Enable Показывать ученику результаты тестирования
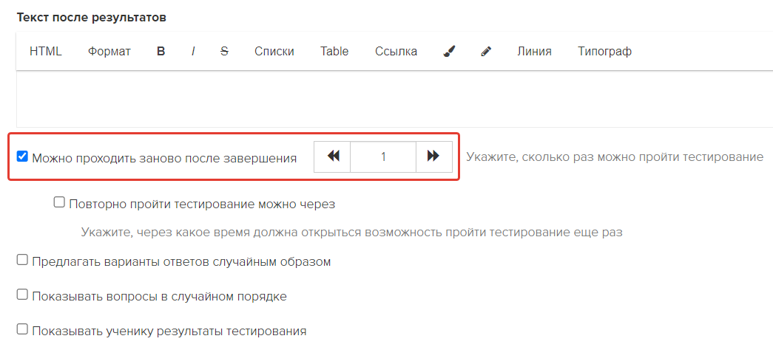 click(x=21, y=329)
